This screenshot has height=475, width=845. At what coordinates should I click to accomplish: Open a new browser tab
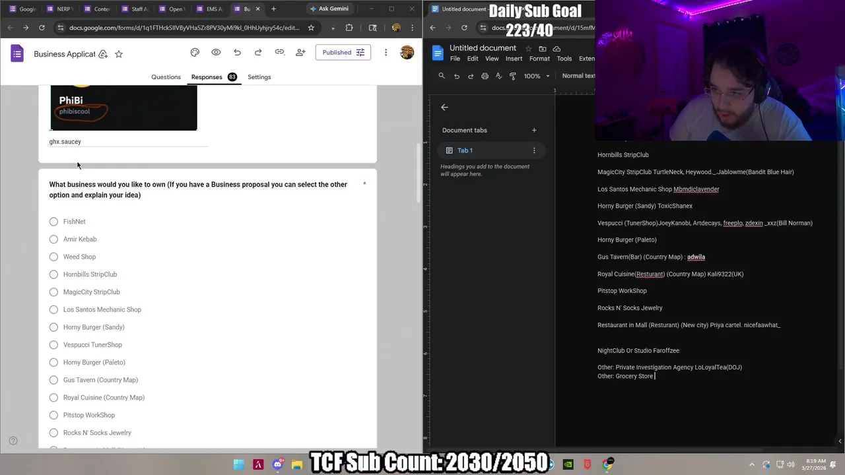(274, 9)
